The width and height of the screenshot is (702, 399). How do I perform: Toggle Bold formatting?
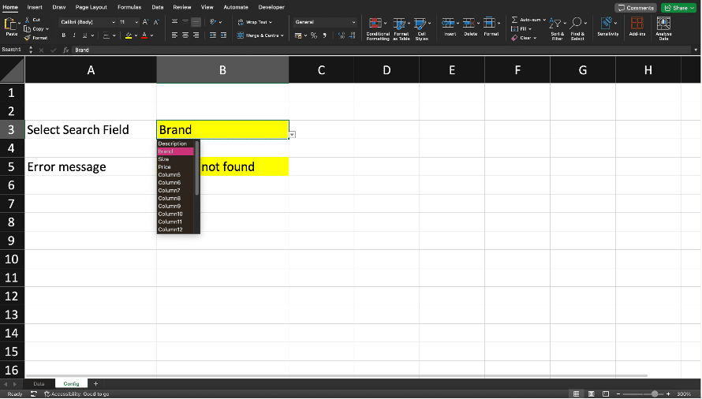point(64,35)
